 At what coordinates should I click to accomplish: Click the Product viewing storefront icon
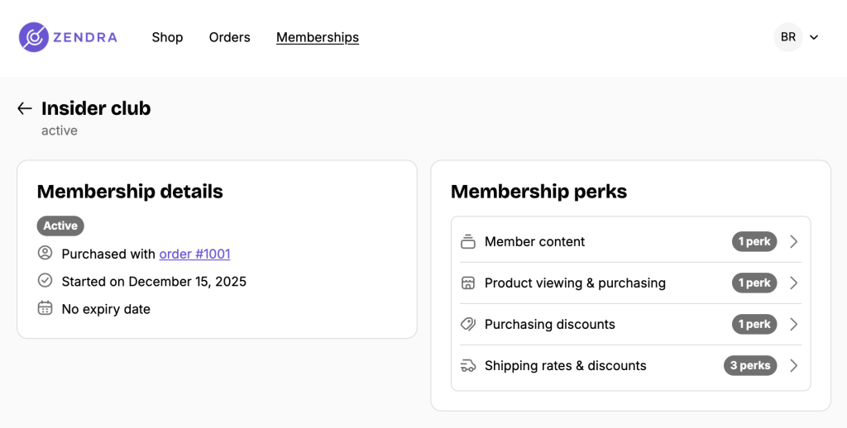[x=468, y=283]
